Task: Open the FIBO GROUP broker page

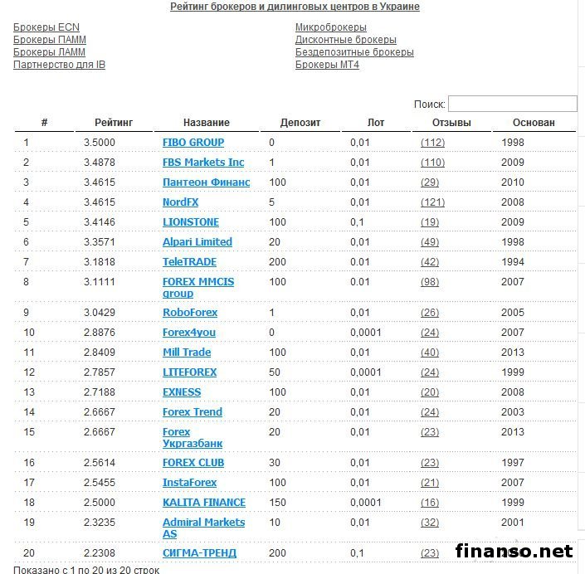Action: [x=193, y=143]
